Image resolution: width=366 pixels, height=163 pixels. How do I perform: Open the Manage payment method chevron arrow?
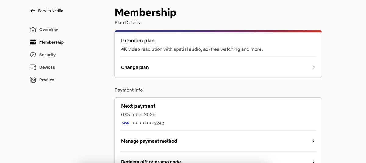pyautogui.click(x=313, y=141)
